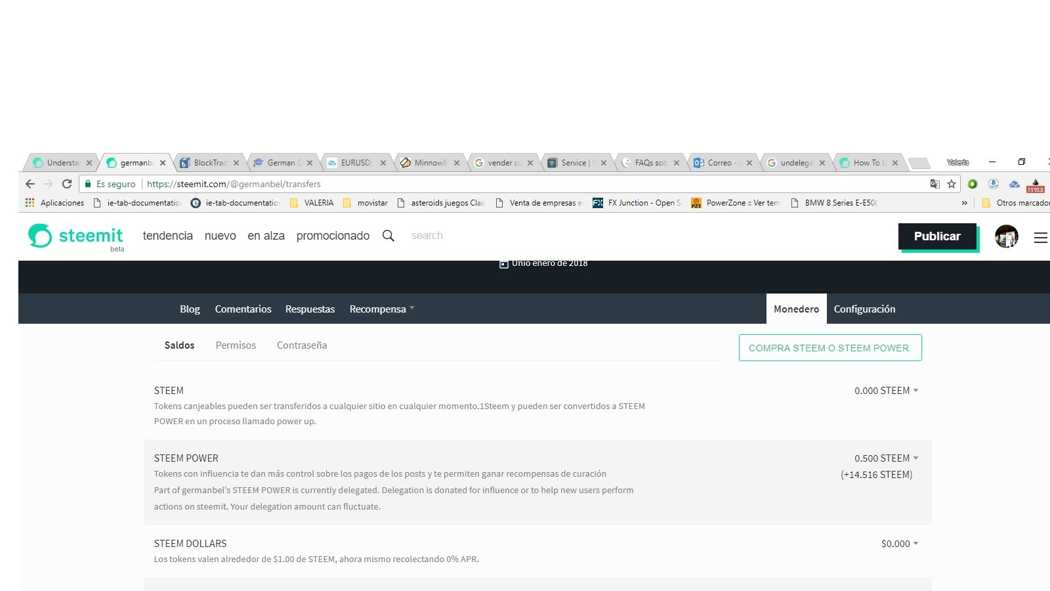Click Compra Steem o Steem Power button
1050x591 pixels.
pyautogui.click(x=830, y=348)
